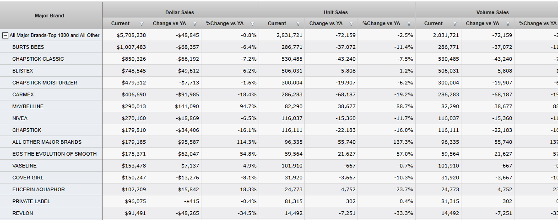Image resolution: width=558 pixels, height=220 pixels.
Task: Open filter for Volume Sales Change vs YA
Action: pyautogui.click(x=508, y=24)
